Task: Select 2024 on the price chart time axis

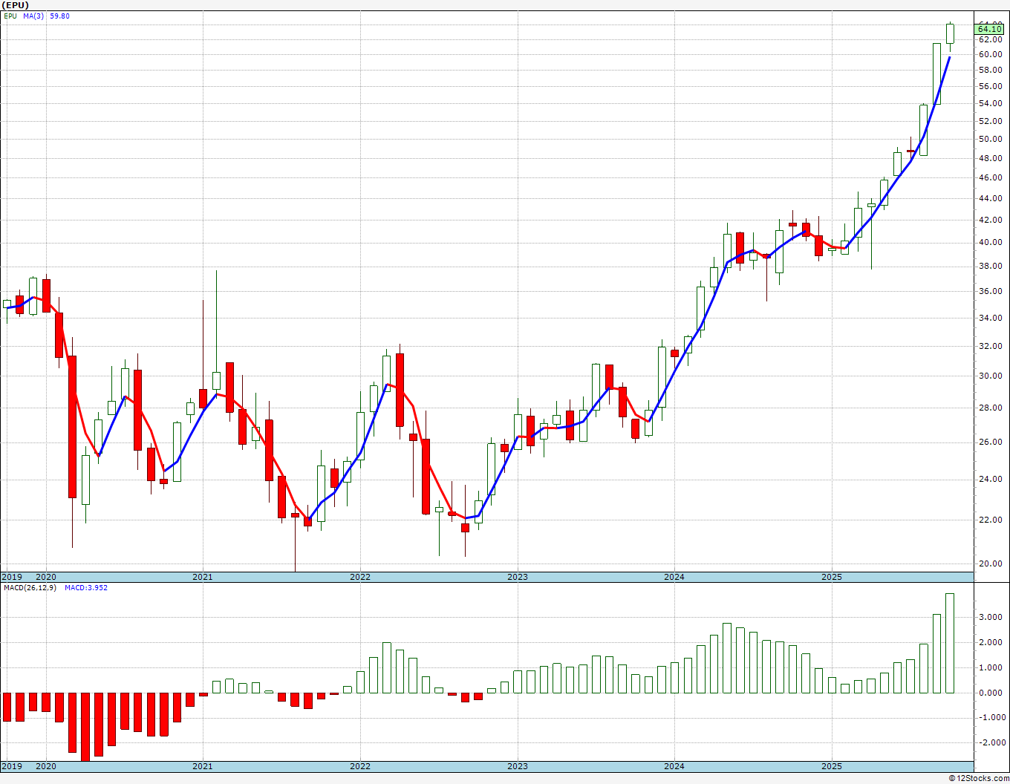Action: pyautogui.click(x=674, y=577)
